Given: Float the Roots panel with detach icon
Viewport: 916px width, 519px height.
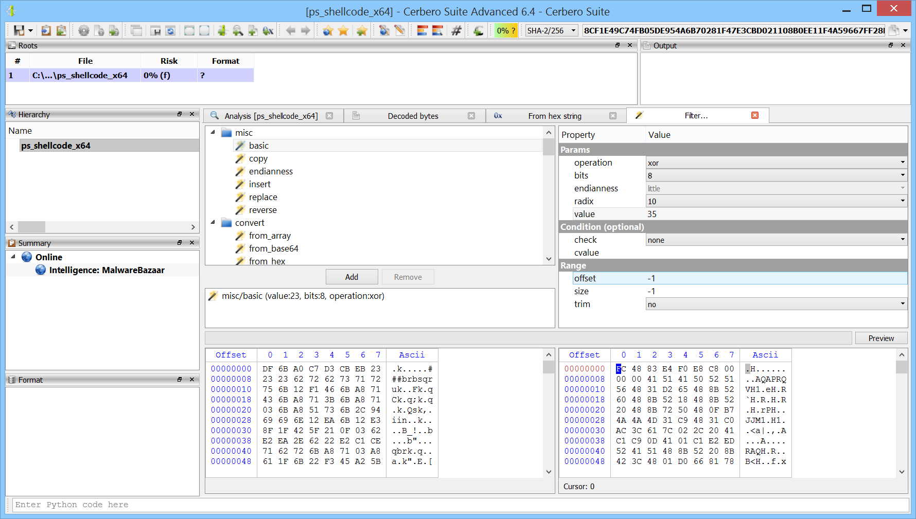Looking at the screenshot, I should (x=618, y=45).
